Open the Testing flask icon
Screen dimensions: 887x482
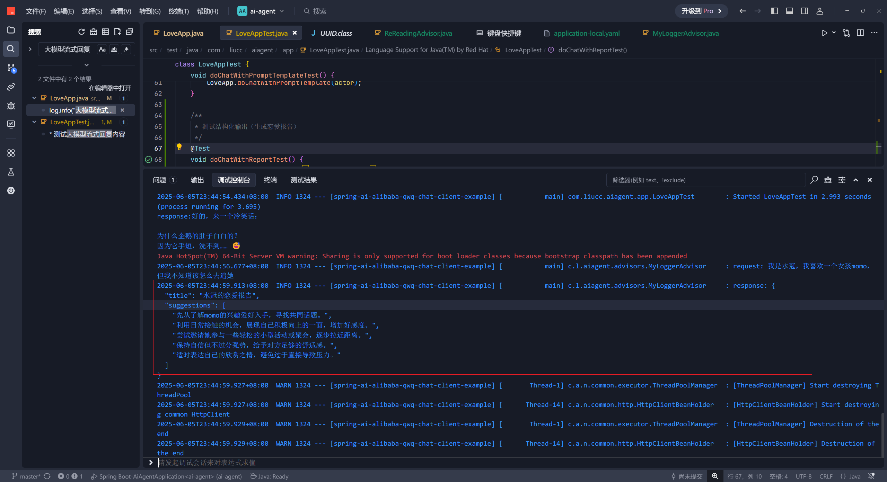pos(11,172)
